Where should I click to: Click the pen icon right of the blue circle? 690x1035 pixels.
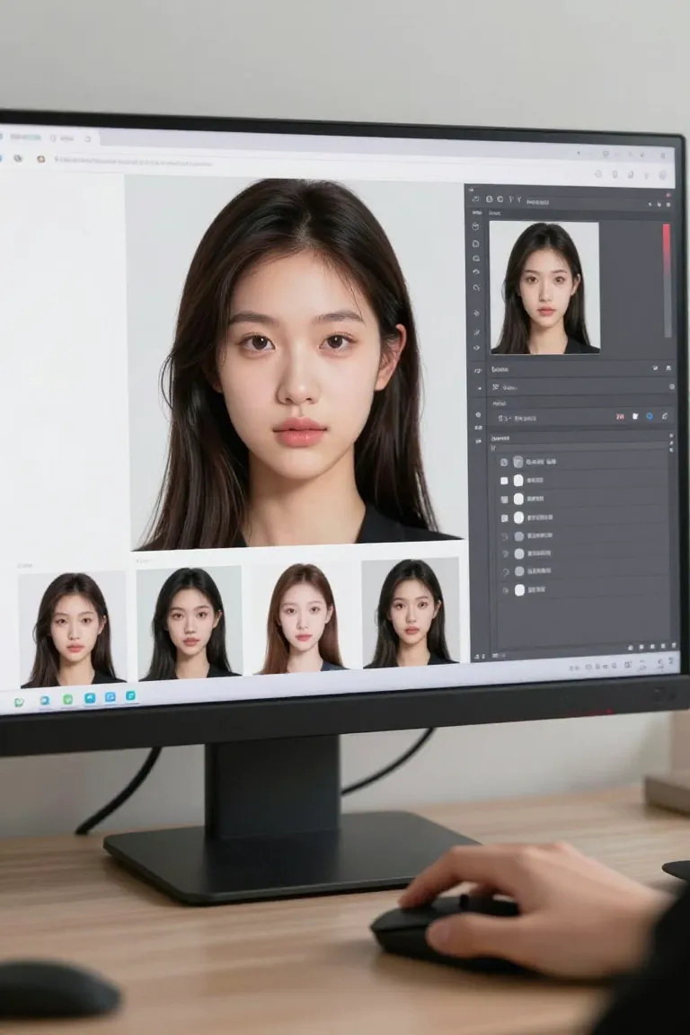[664, 416]
